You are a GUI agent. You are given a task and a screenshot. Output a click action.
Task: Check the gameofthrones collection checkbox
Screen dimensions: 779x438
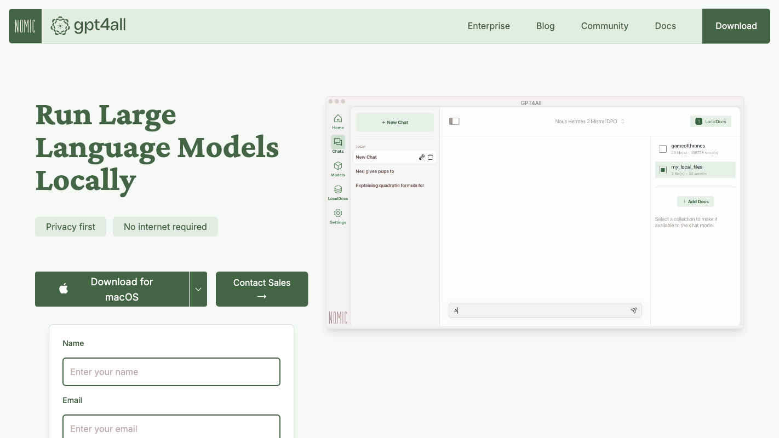[x=663, y=149]
